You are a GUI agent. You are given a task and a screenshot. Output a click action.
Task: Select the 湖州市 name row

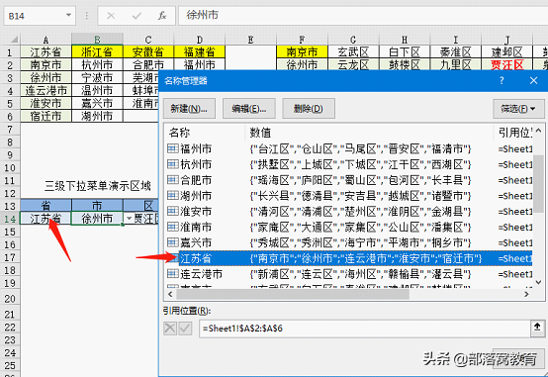(348, 196)
